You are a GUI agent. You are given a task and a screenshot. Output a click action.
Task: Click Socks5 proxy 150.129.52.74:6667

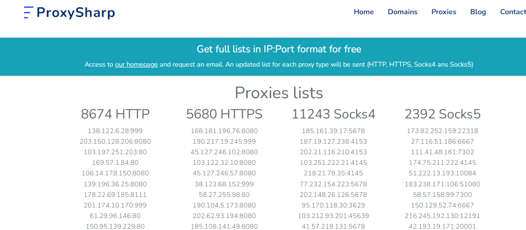[x=443, y=205]
